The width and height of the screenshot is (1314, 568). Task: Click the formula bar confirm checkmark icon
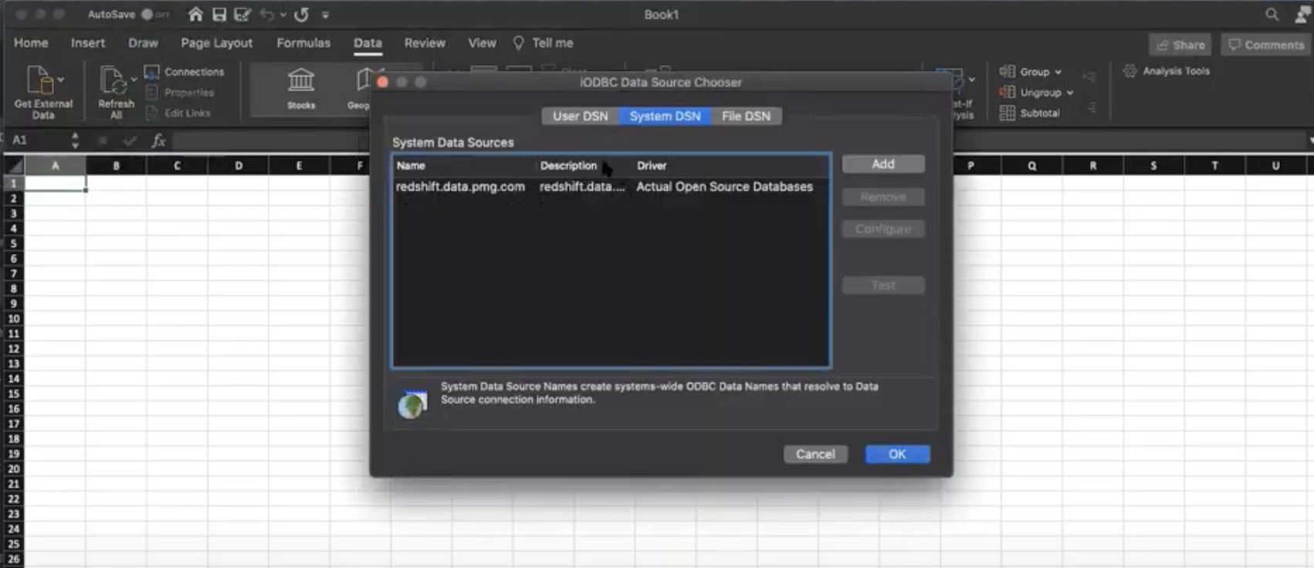coord(129,140)
